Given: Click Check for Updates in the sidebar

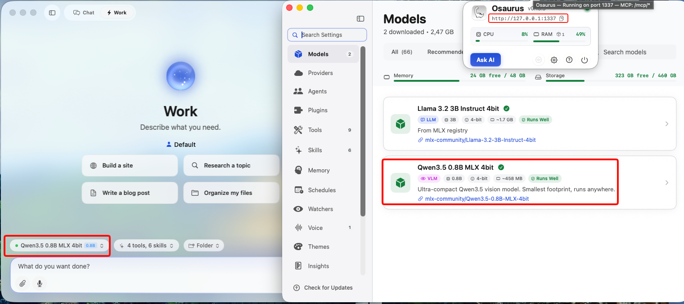Looking at the screenshot, I should (323, 287).
